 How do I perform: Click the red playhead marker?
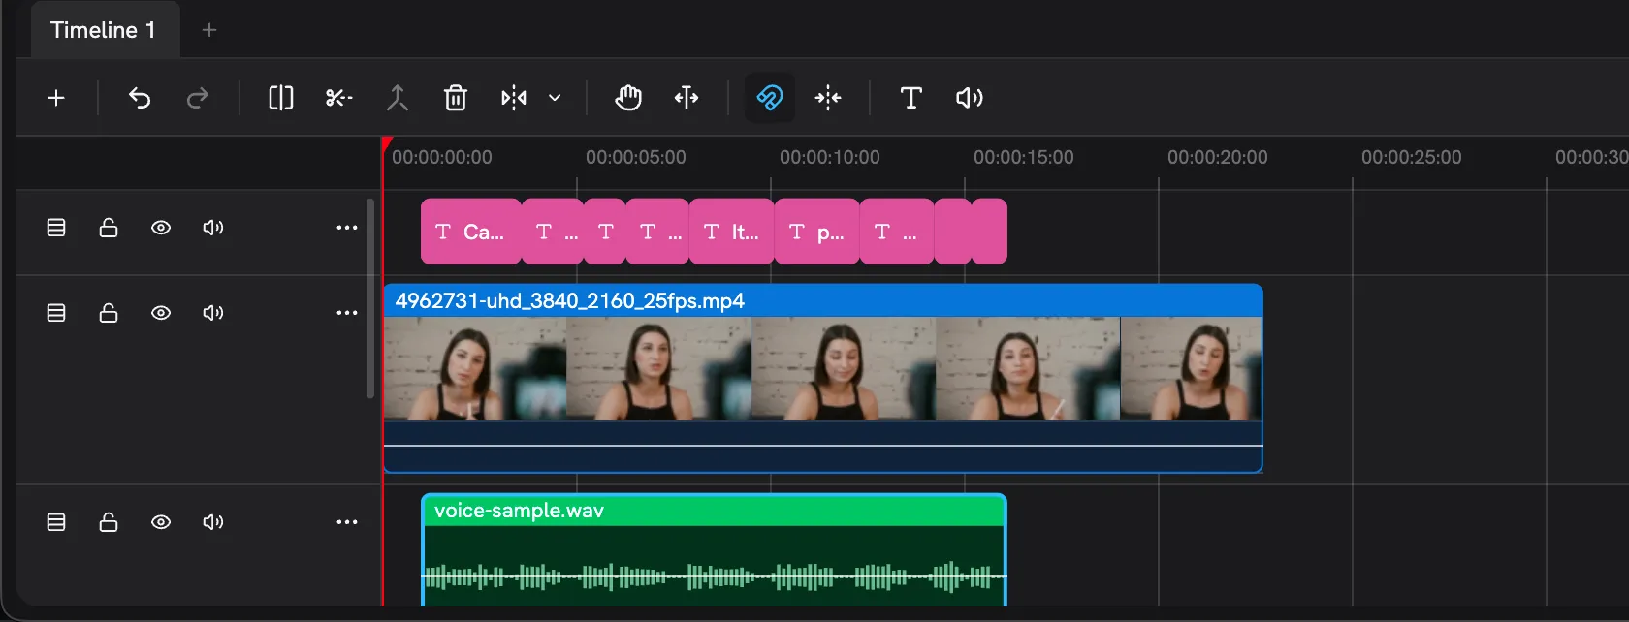[386, 144]
